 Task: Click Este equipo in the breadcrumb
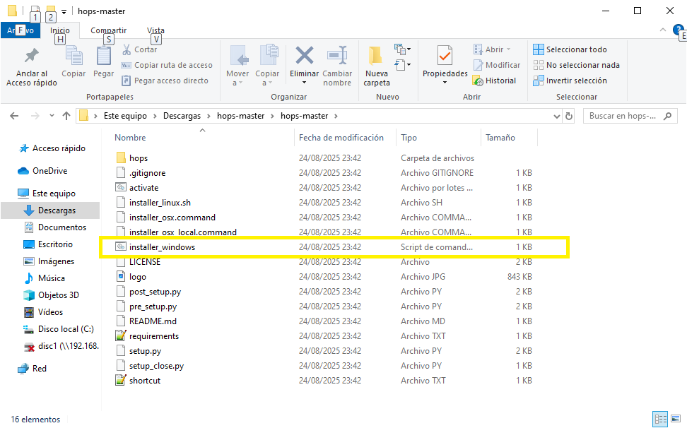pos(125,116)
